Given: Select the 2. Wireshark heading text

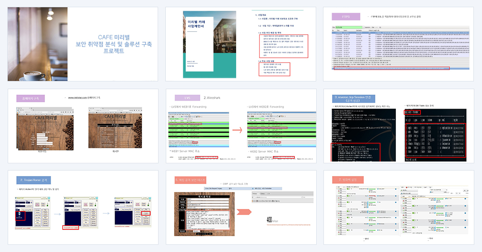Looking at the screenshot, I should pos(212,98).
